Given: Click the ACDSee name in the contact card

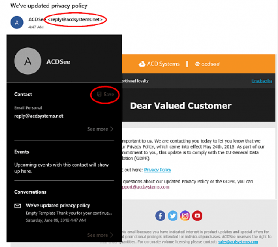Looking at the screenshot, I should click(58, 62).
